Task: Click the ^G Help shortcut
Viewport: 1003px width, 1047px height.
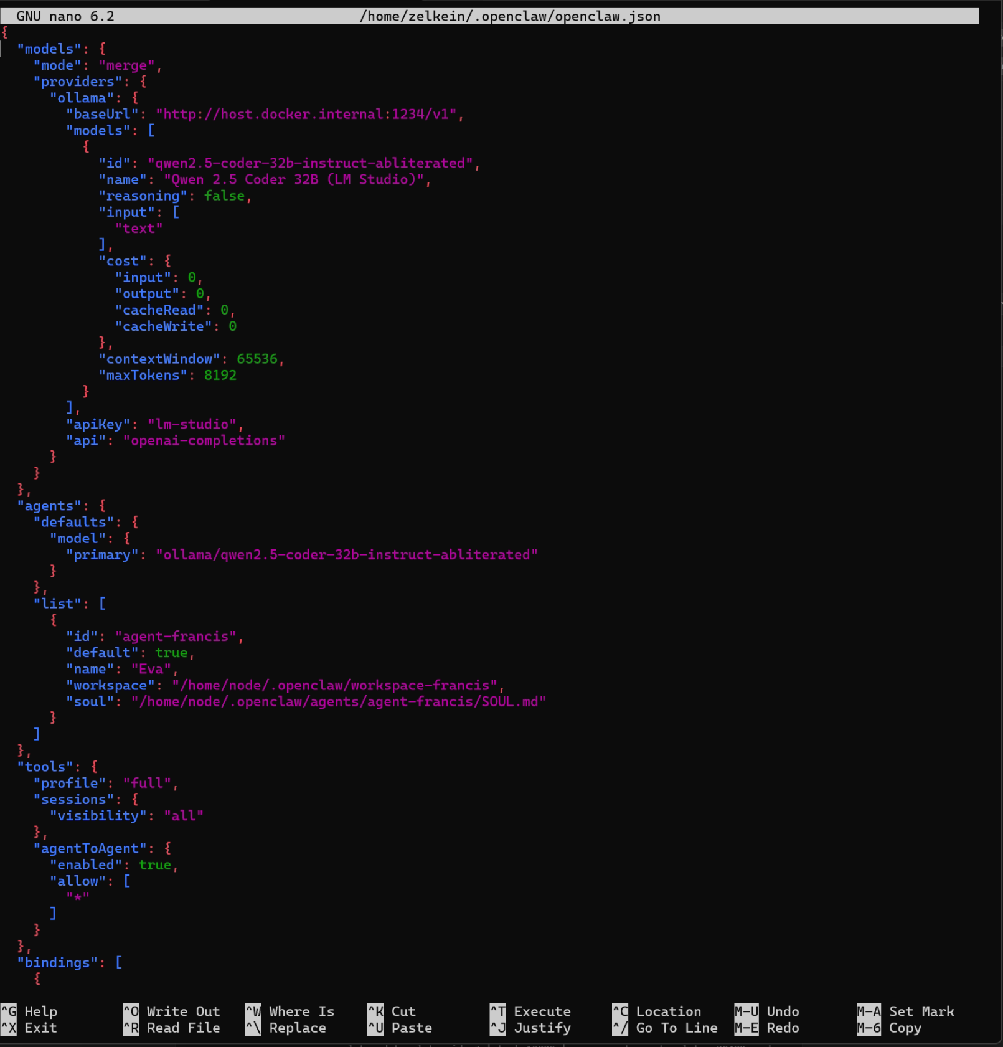Action: [x=29, y=1011]
